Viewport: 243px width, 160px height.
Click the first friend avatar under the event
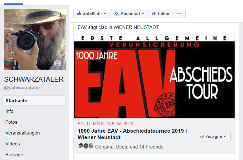pos(81,146)
